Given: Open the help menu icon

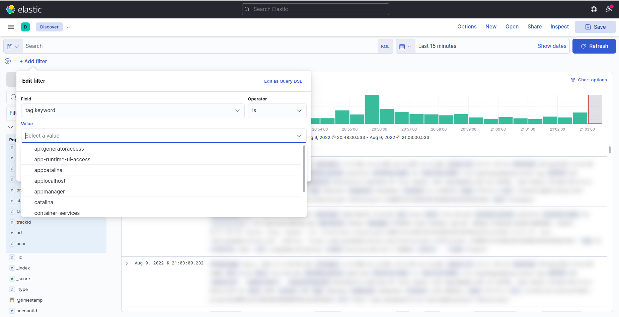Looking at the screenshot, I should [594, 9].
